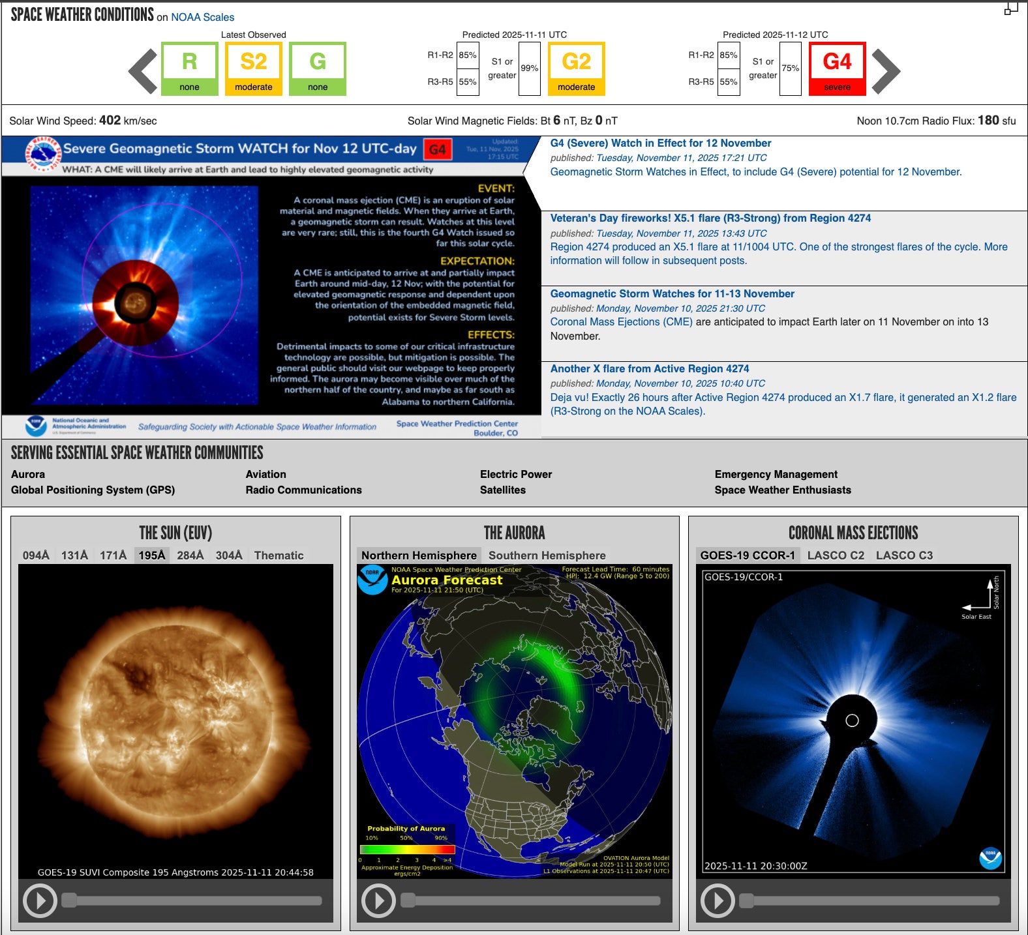
Task: Select the 171Å Sun EUV tab
Action: pos(113,555)
